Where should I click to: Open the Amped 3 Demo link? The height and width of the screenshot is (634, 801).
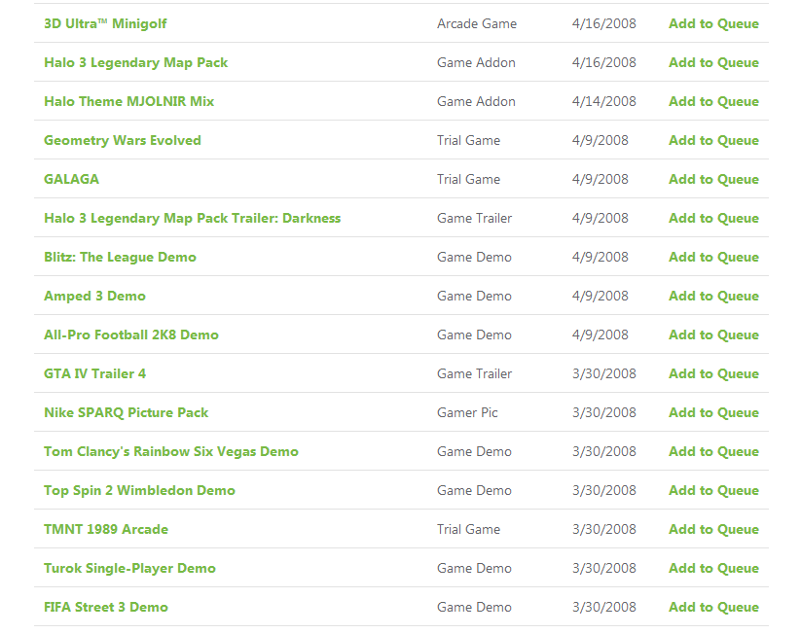click(x=95, y=296)
